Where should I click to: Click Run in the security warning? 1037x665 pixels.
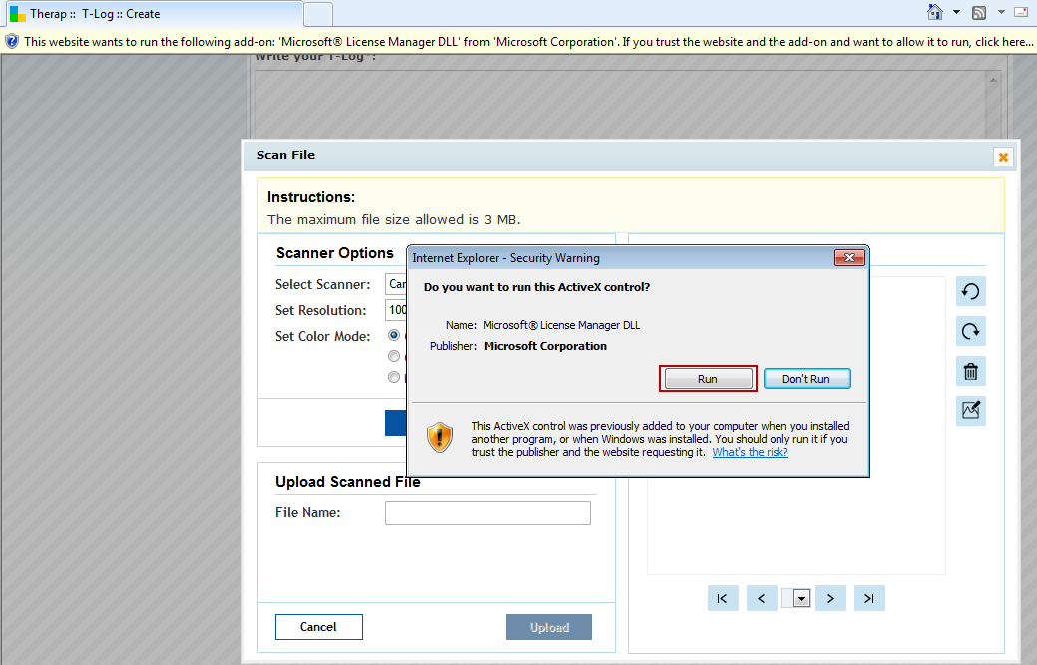point(708,379)
